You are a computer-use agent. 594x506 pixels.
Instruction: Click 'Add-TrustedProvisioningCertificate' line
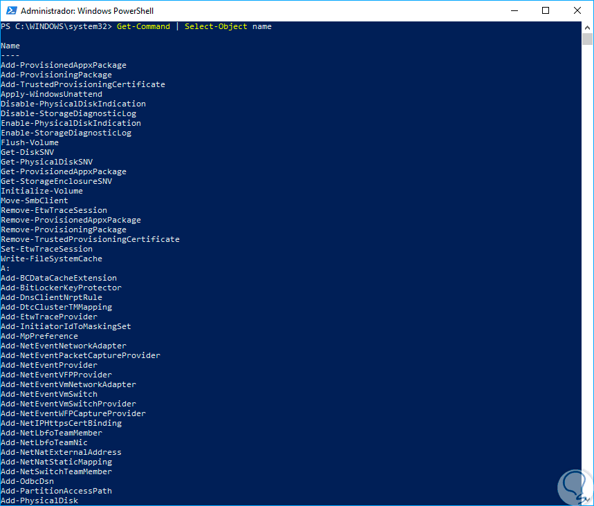[x=83, y=84]
